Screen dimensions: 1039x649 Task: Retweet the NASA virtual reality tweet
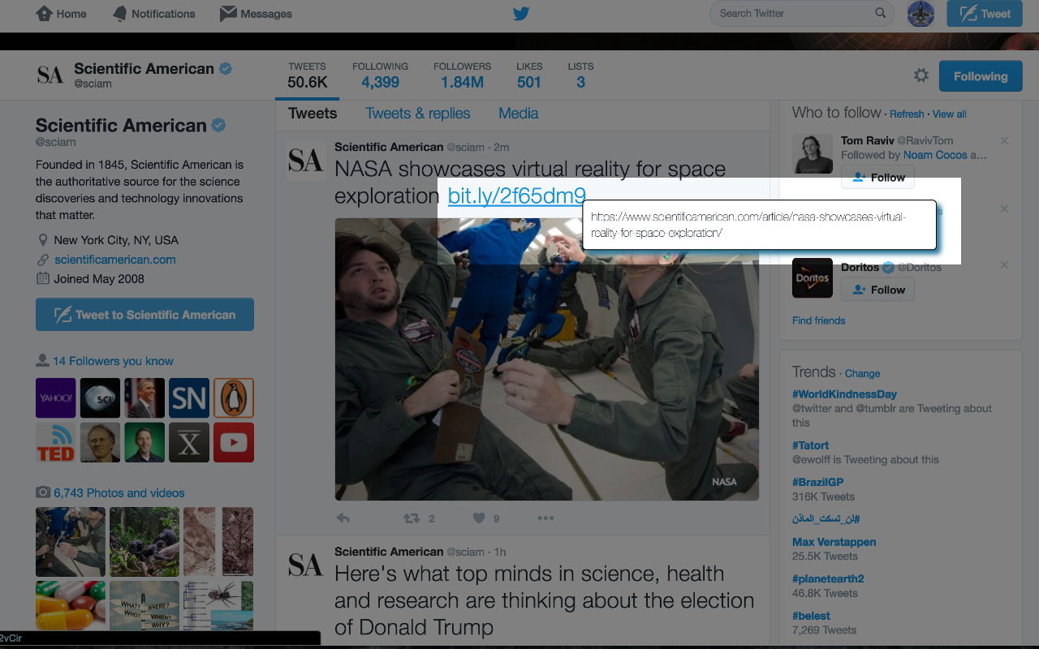tap(412, 518)
